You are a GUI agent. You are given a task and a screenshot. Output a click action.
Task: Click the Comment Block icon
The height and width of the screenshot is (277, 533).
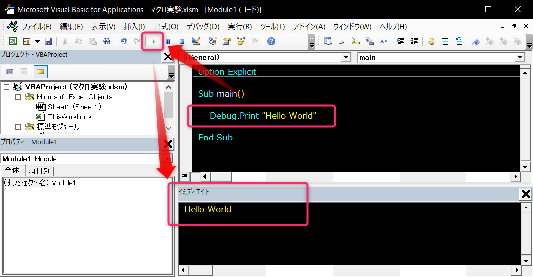pos(445,42)
